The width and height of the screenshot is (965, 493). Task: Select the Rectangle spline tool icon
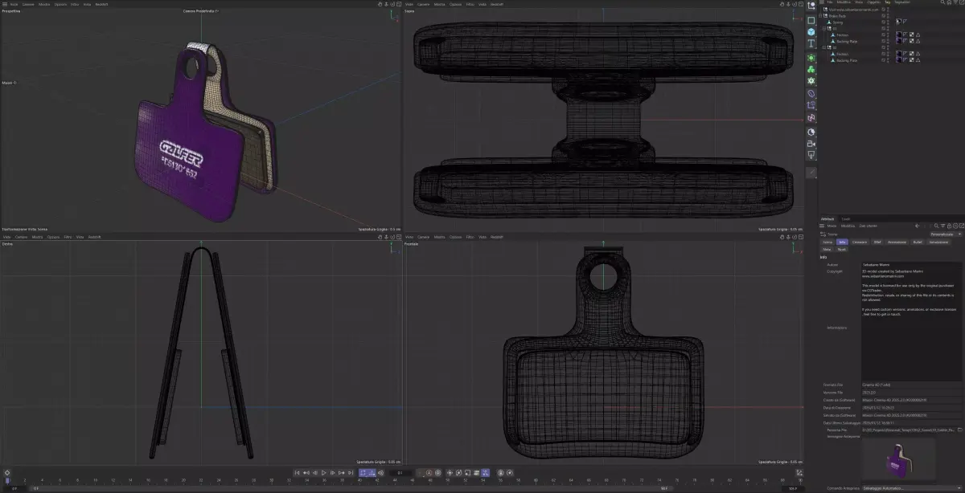coord(811,20)
